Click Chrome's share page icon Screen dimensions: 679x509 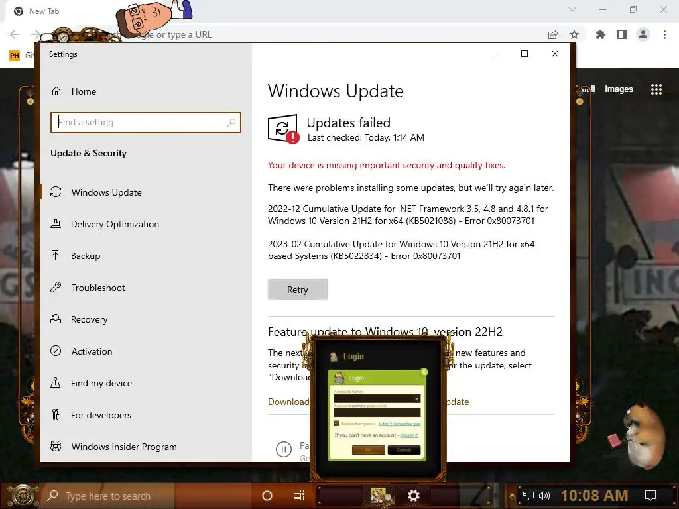coord(553,34)
